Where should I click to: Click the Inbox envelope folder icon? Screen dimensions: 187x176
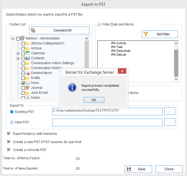(x=27, y=83)
